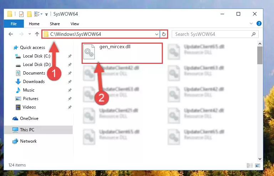Select OneDrive in the navigation pane
The width and height of the screenshot is (274, 176).
click(29, 119)
